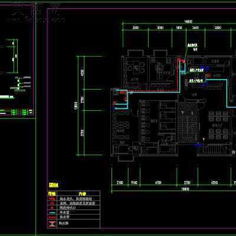Pick the cyan pipe line sample in legend
This screenshot has height=236, width=236.
(x=52, y=212)
